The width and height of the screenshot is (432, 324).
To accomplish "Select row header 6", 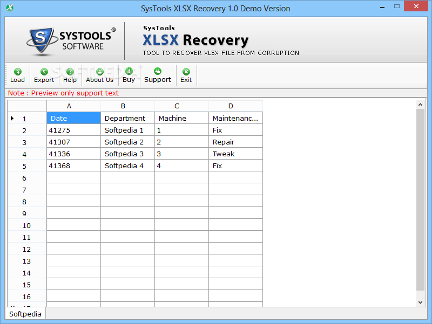I will click(x=26, y=178).
